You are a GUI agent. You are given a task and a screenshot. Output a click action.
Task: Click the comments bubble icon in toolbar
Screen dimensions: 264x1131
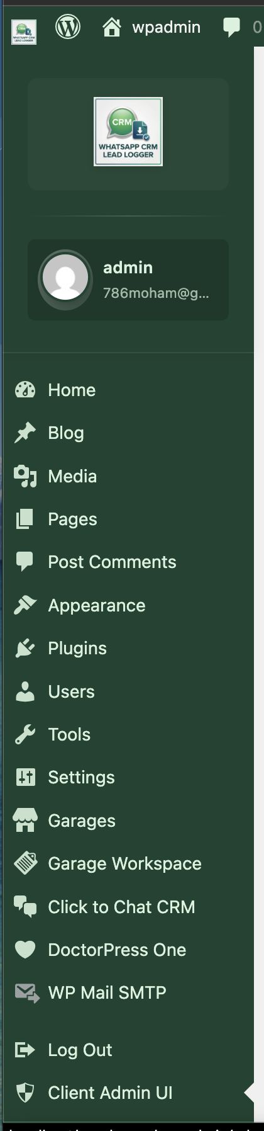(231, 27)
